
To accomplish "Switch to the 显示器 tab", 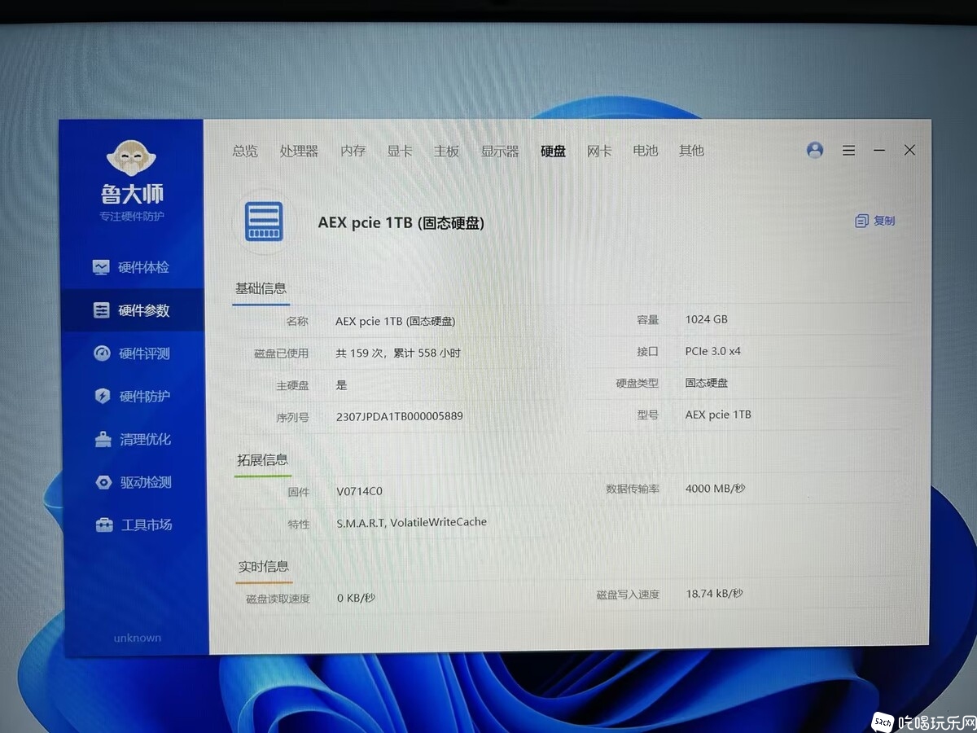I will [x=500, y=151].
